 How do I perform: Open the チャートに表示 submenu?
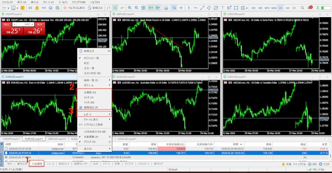tap(94, 120)
